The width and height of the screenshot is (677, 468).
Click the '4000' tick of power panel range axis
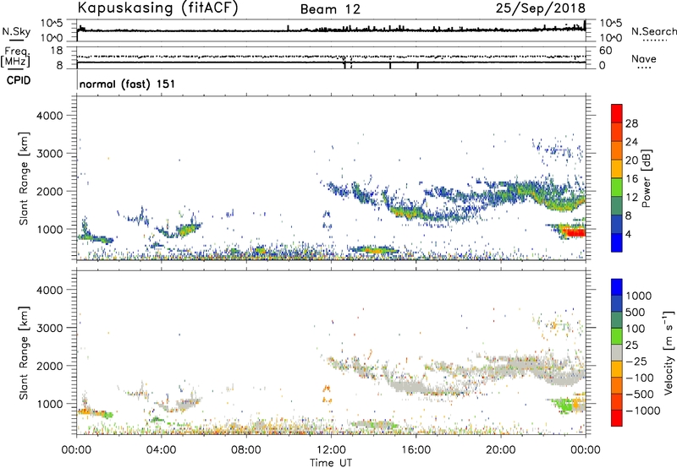(49, 116)
